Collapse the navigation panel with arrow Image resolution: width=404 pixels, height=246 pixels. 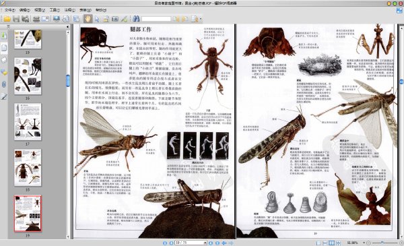[x=67, y=26]
